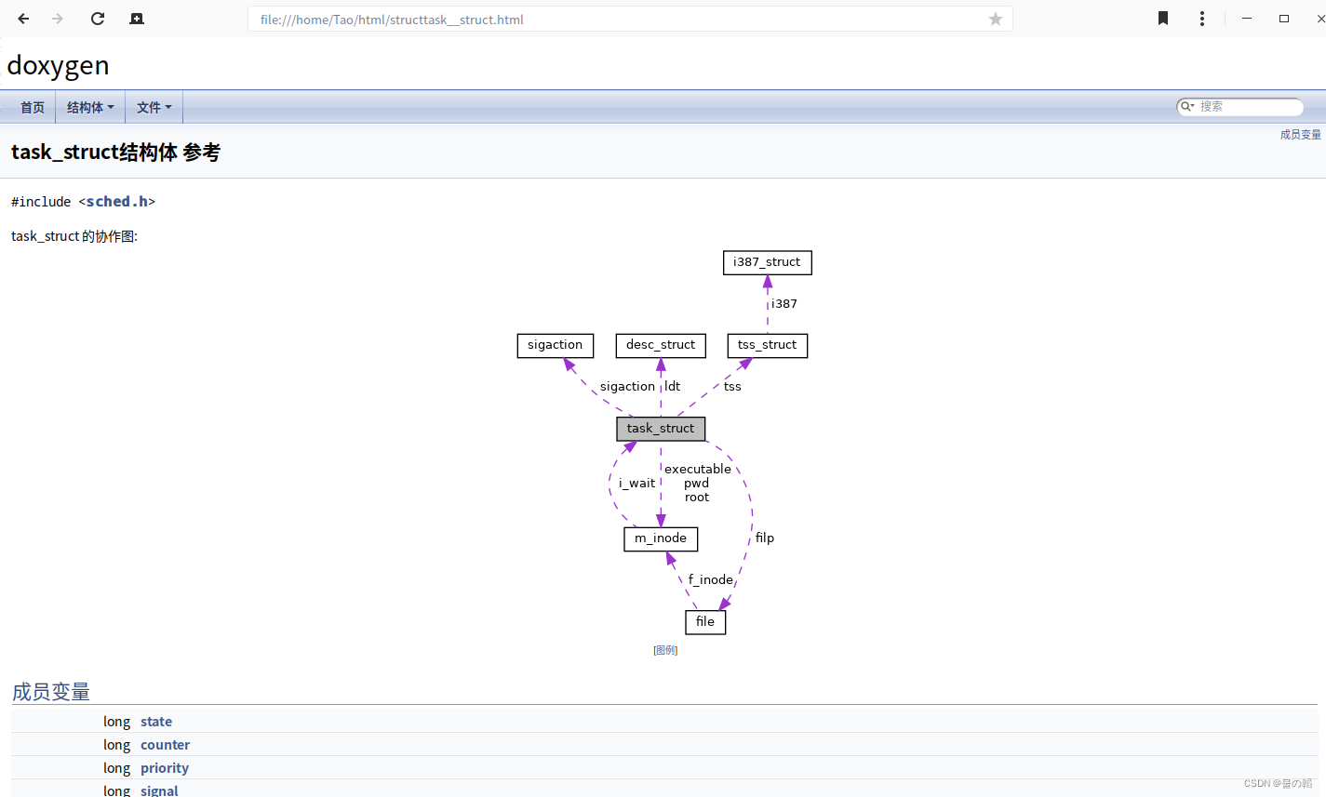1326x797 pixels.
Task: Click the i387_struct node in the graph
Action: click(768, 262)
